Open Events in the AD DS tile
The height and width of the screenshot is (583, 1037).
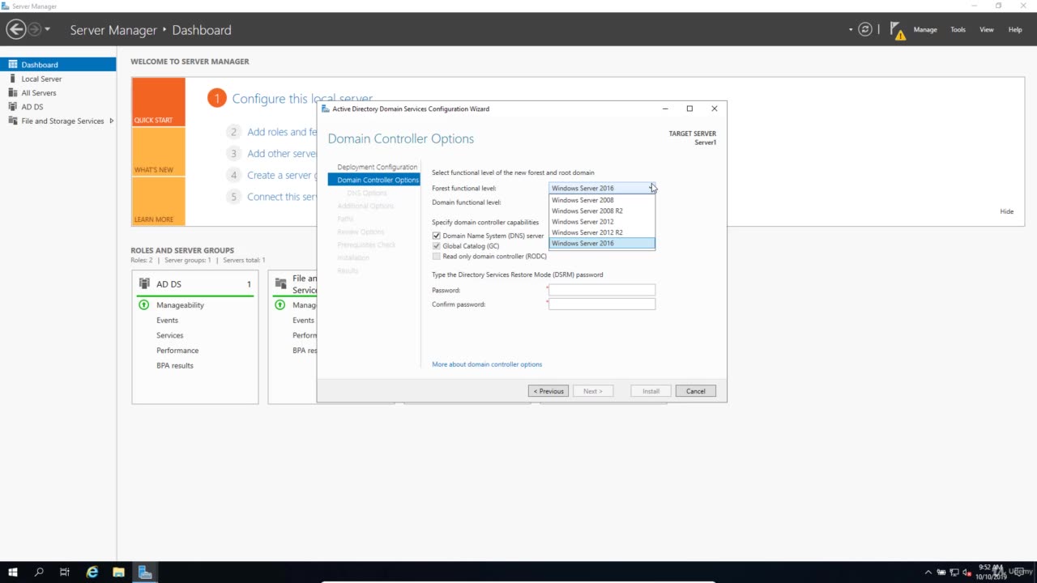(167, 320)
